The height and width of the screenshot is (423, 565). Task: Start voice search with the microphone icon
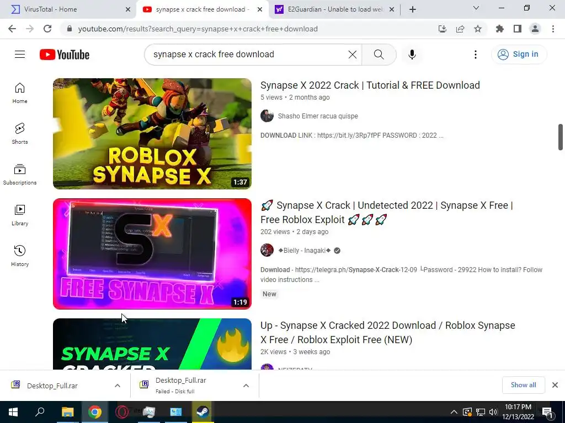click(412, 55)
